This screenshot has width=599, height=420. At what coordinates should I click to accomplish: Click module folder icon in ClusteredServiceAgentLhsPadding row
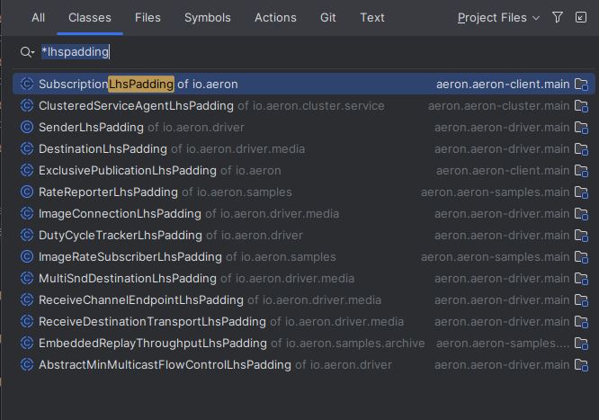click(581, 106)
